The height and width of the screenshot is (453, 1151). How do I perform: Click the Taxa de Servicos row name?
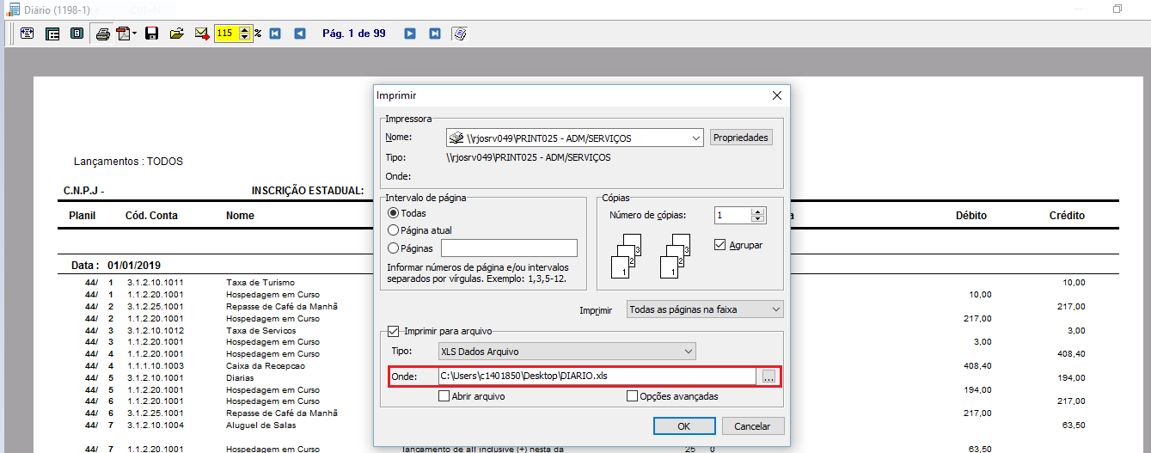(x=261, y=330)
